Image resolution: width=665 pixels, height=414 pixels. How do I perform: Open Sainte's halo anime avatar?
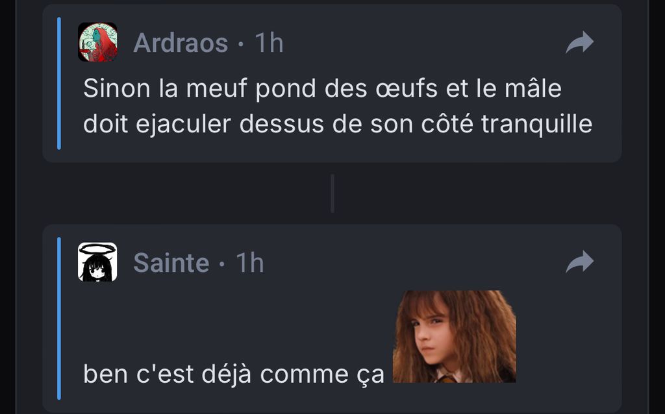(x=97, y=262)
